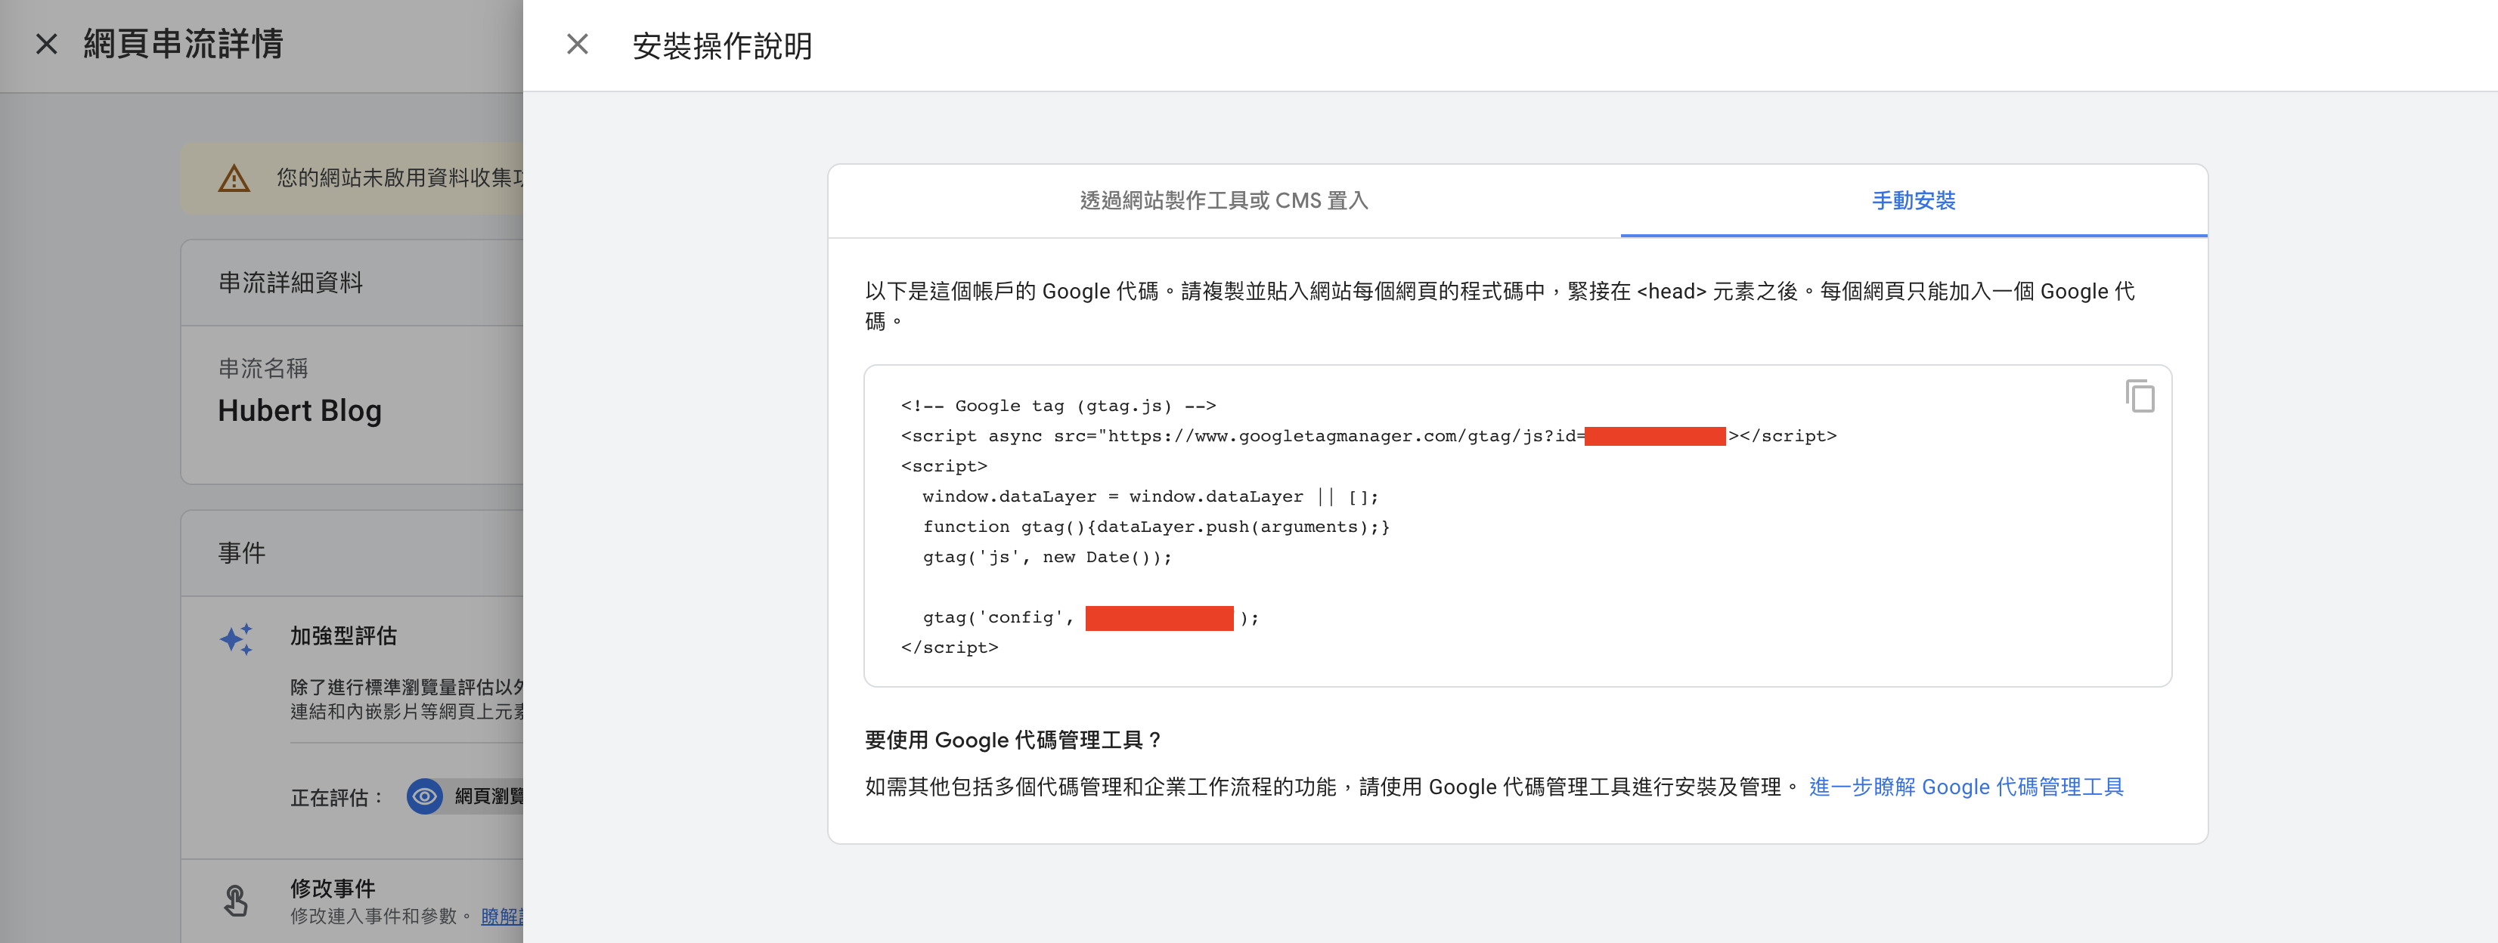The image size is (2498, 943).
Task: Open 進一步瞭解 Google 代碼管理工具 link
Action: coord(1966,787)
